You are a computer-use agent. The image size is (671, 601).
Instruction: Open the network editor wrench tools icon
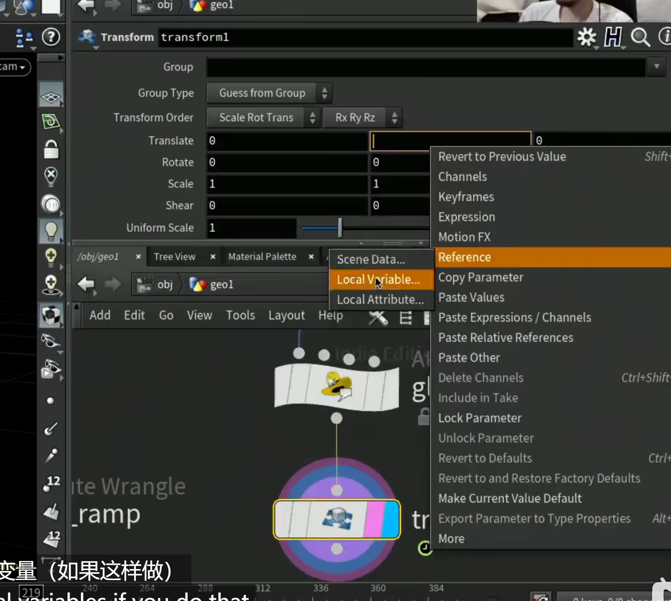[x=378, y=318]
